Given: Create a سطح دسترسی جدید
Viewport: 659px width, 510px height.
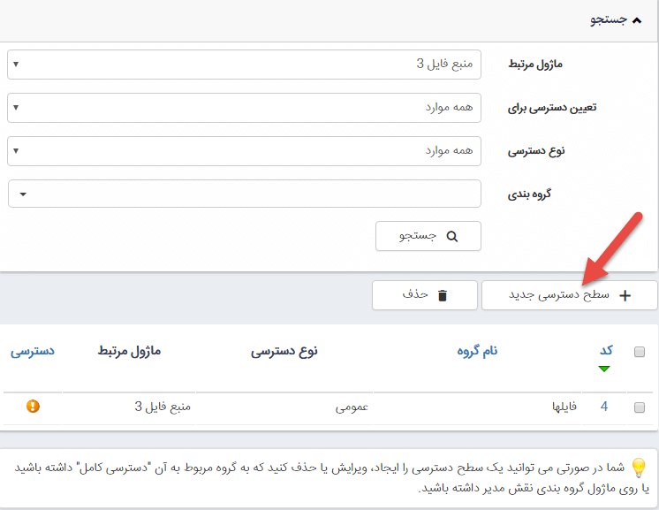Looking at the screenshot, I should click(569, 296).
